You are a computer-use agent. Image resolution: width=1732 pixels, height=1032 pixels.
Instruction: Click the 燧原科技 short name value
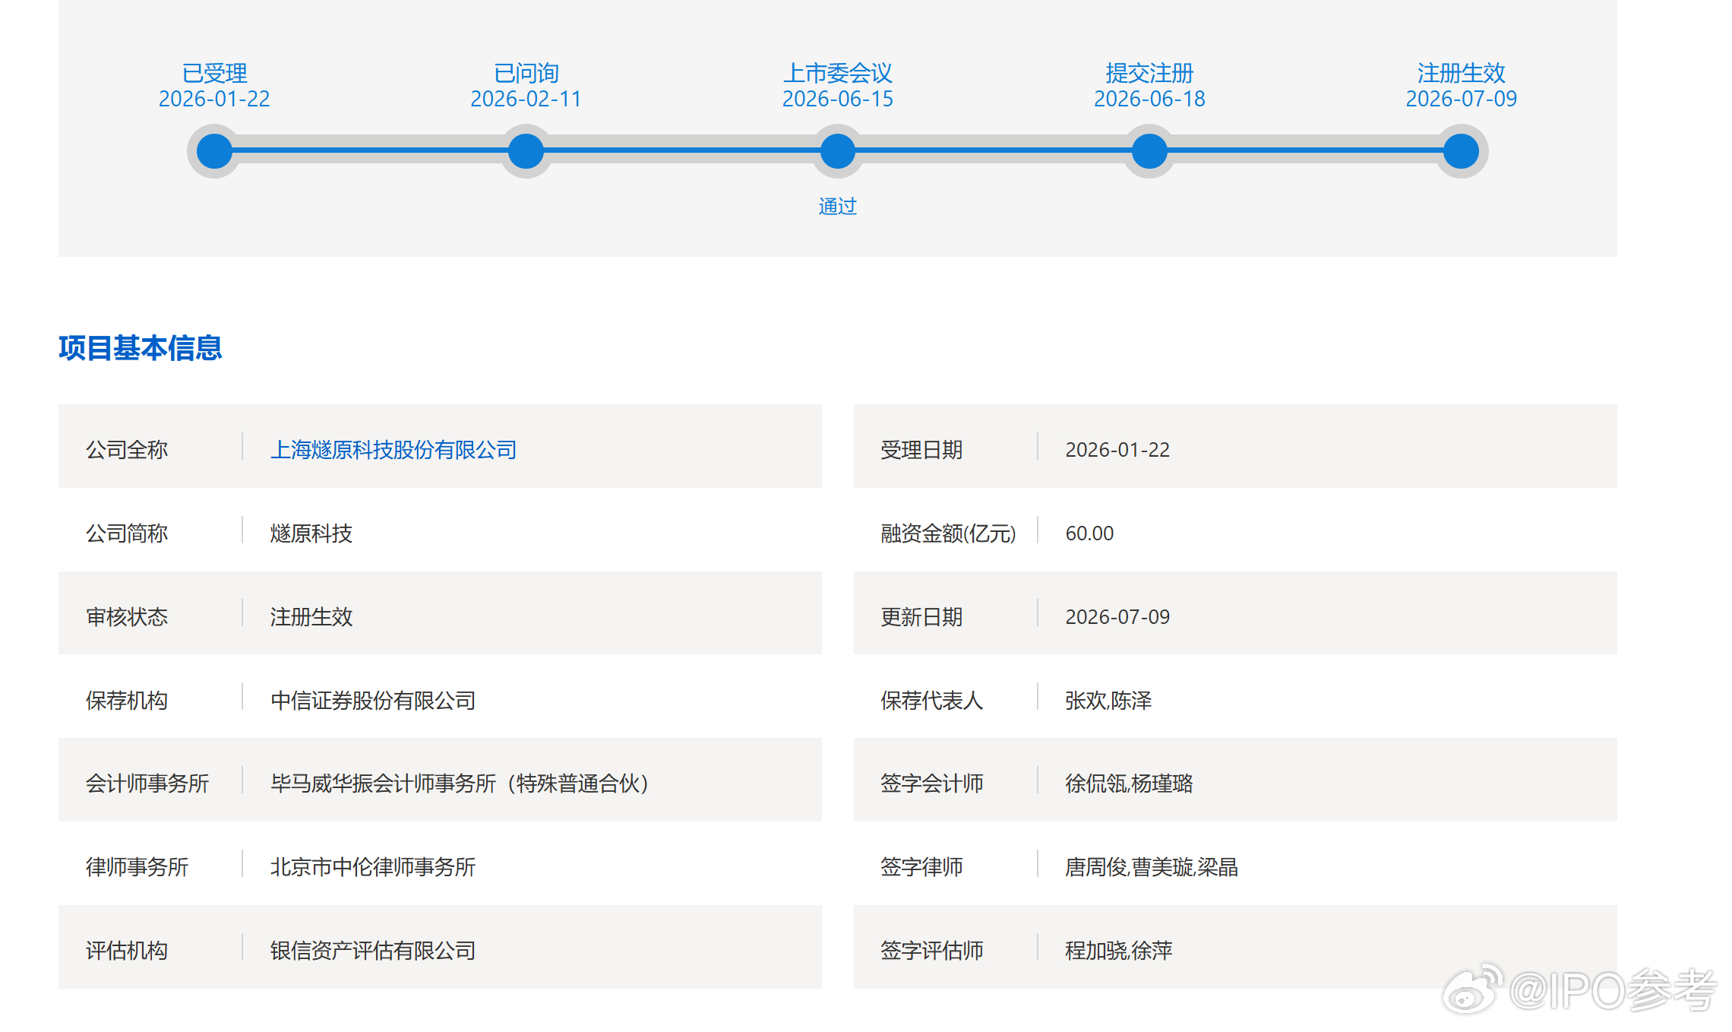click(311, 533)
